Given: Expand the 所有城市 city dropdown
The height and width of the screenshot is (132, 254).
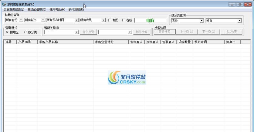Looking at the screenshot, I should (x=43, y=20).
